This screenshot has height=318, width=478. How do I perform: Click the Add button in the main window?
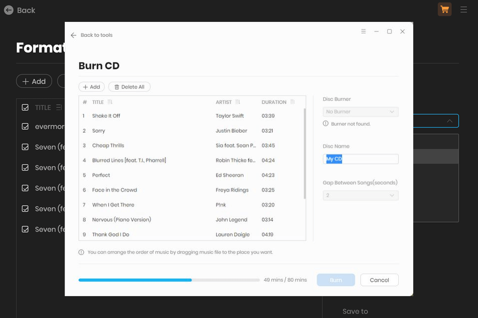pyautogui.click(x=34, y=81)
